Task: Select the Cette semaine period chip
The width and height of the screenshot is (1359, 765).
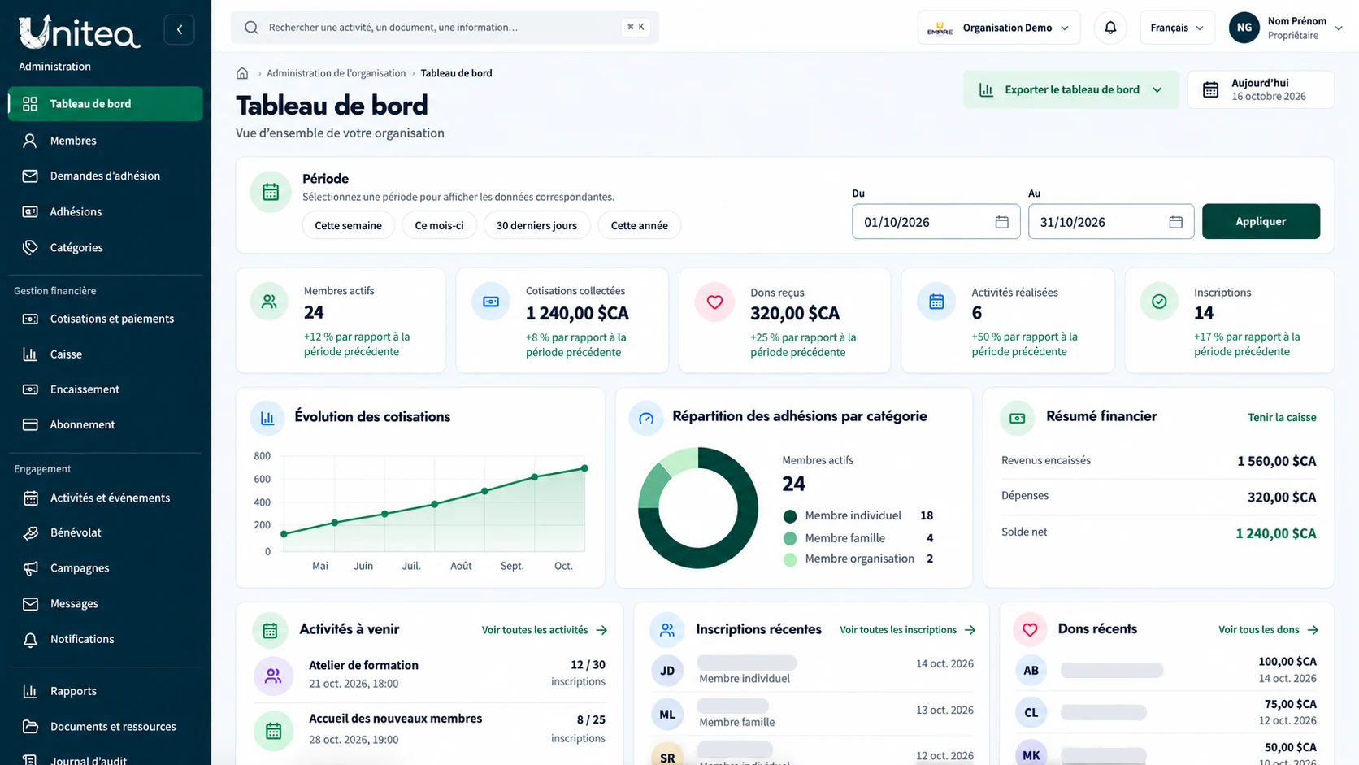Action: 348,225
